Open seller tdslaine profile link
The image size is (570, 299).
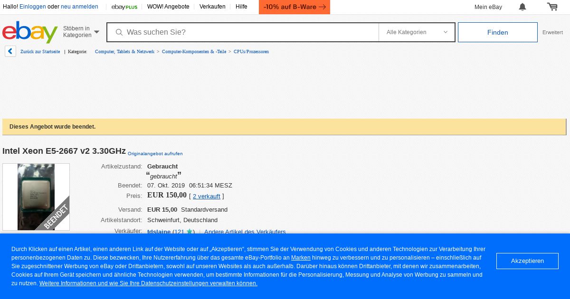pos(159,232)
